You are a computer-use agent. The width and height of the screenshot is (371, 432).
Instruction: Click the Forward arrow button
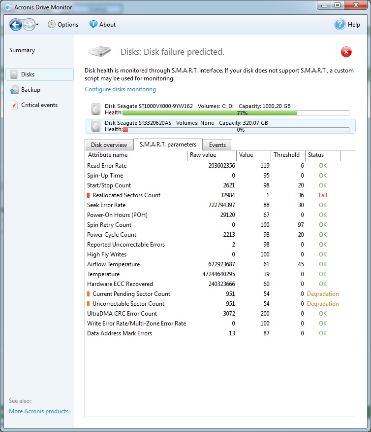[29, 25]
